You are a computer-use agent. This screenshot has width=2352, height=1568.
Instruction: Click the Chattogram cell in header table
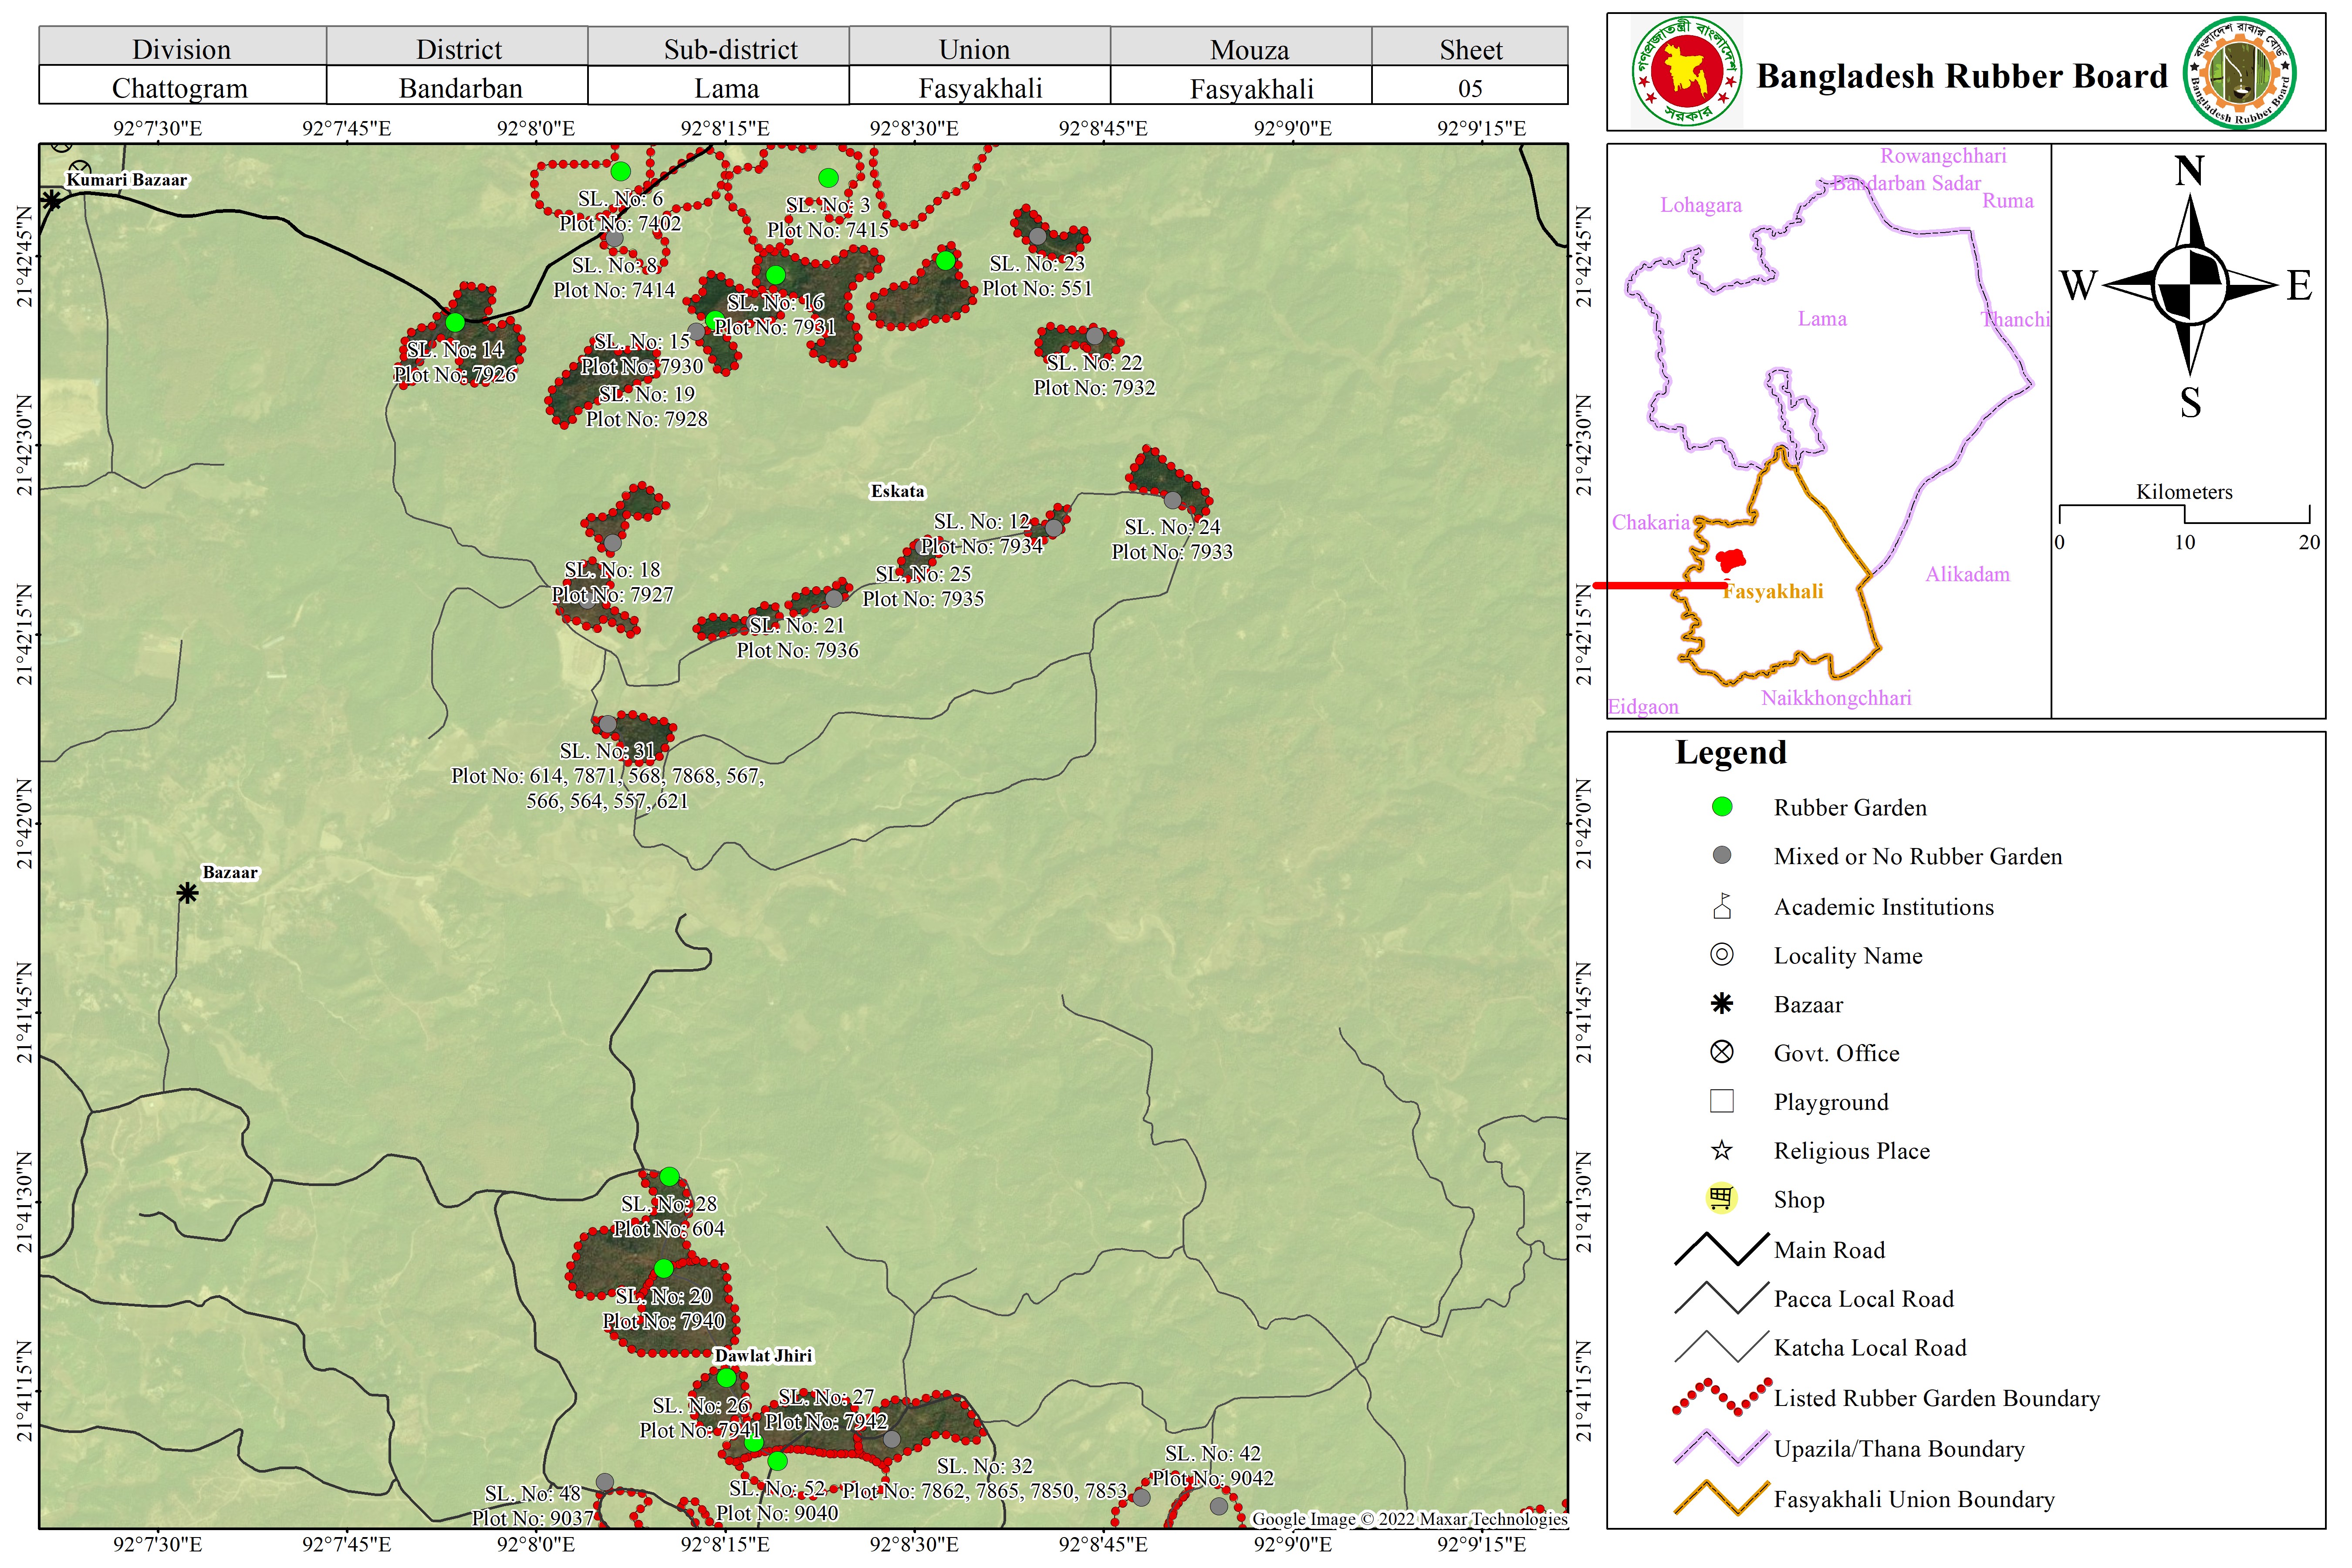[180, 88]
